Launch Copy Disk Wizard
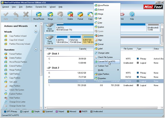This screenshot has width=165, height=118. pos(16,40)
